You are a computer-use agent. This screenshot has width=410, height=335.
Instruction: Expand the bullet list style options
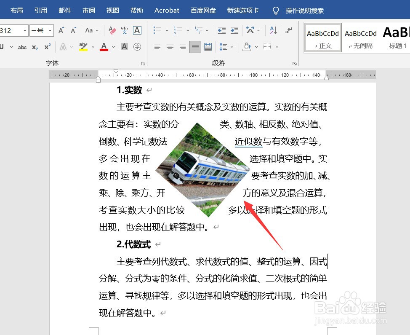click(166, 30)
